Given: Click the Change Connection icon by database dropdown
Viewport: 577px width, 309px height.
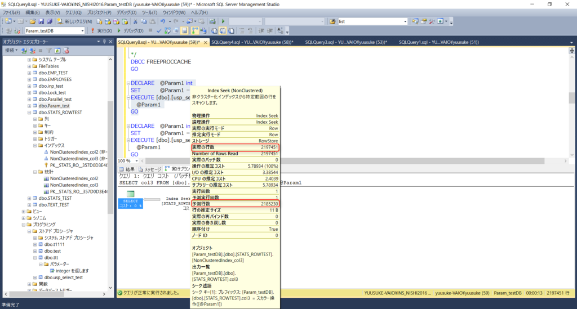Looking at the screenshot, I should click(17, 31).
